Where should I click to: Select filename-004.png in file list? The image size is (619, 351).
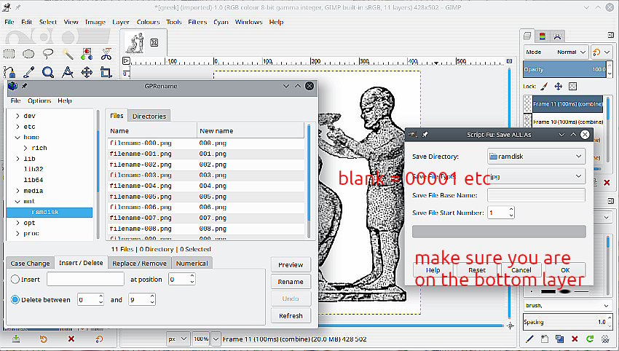(x=206, y=186)
